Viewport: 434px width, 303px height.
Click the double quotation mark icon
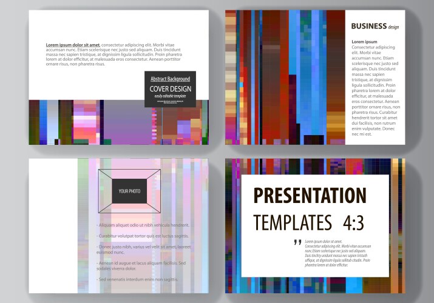click(297, 243)
